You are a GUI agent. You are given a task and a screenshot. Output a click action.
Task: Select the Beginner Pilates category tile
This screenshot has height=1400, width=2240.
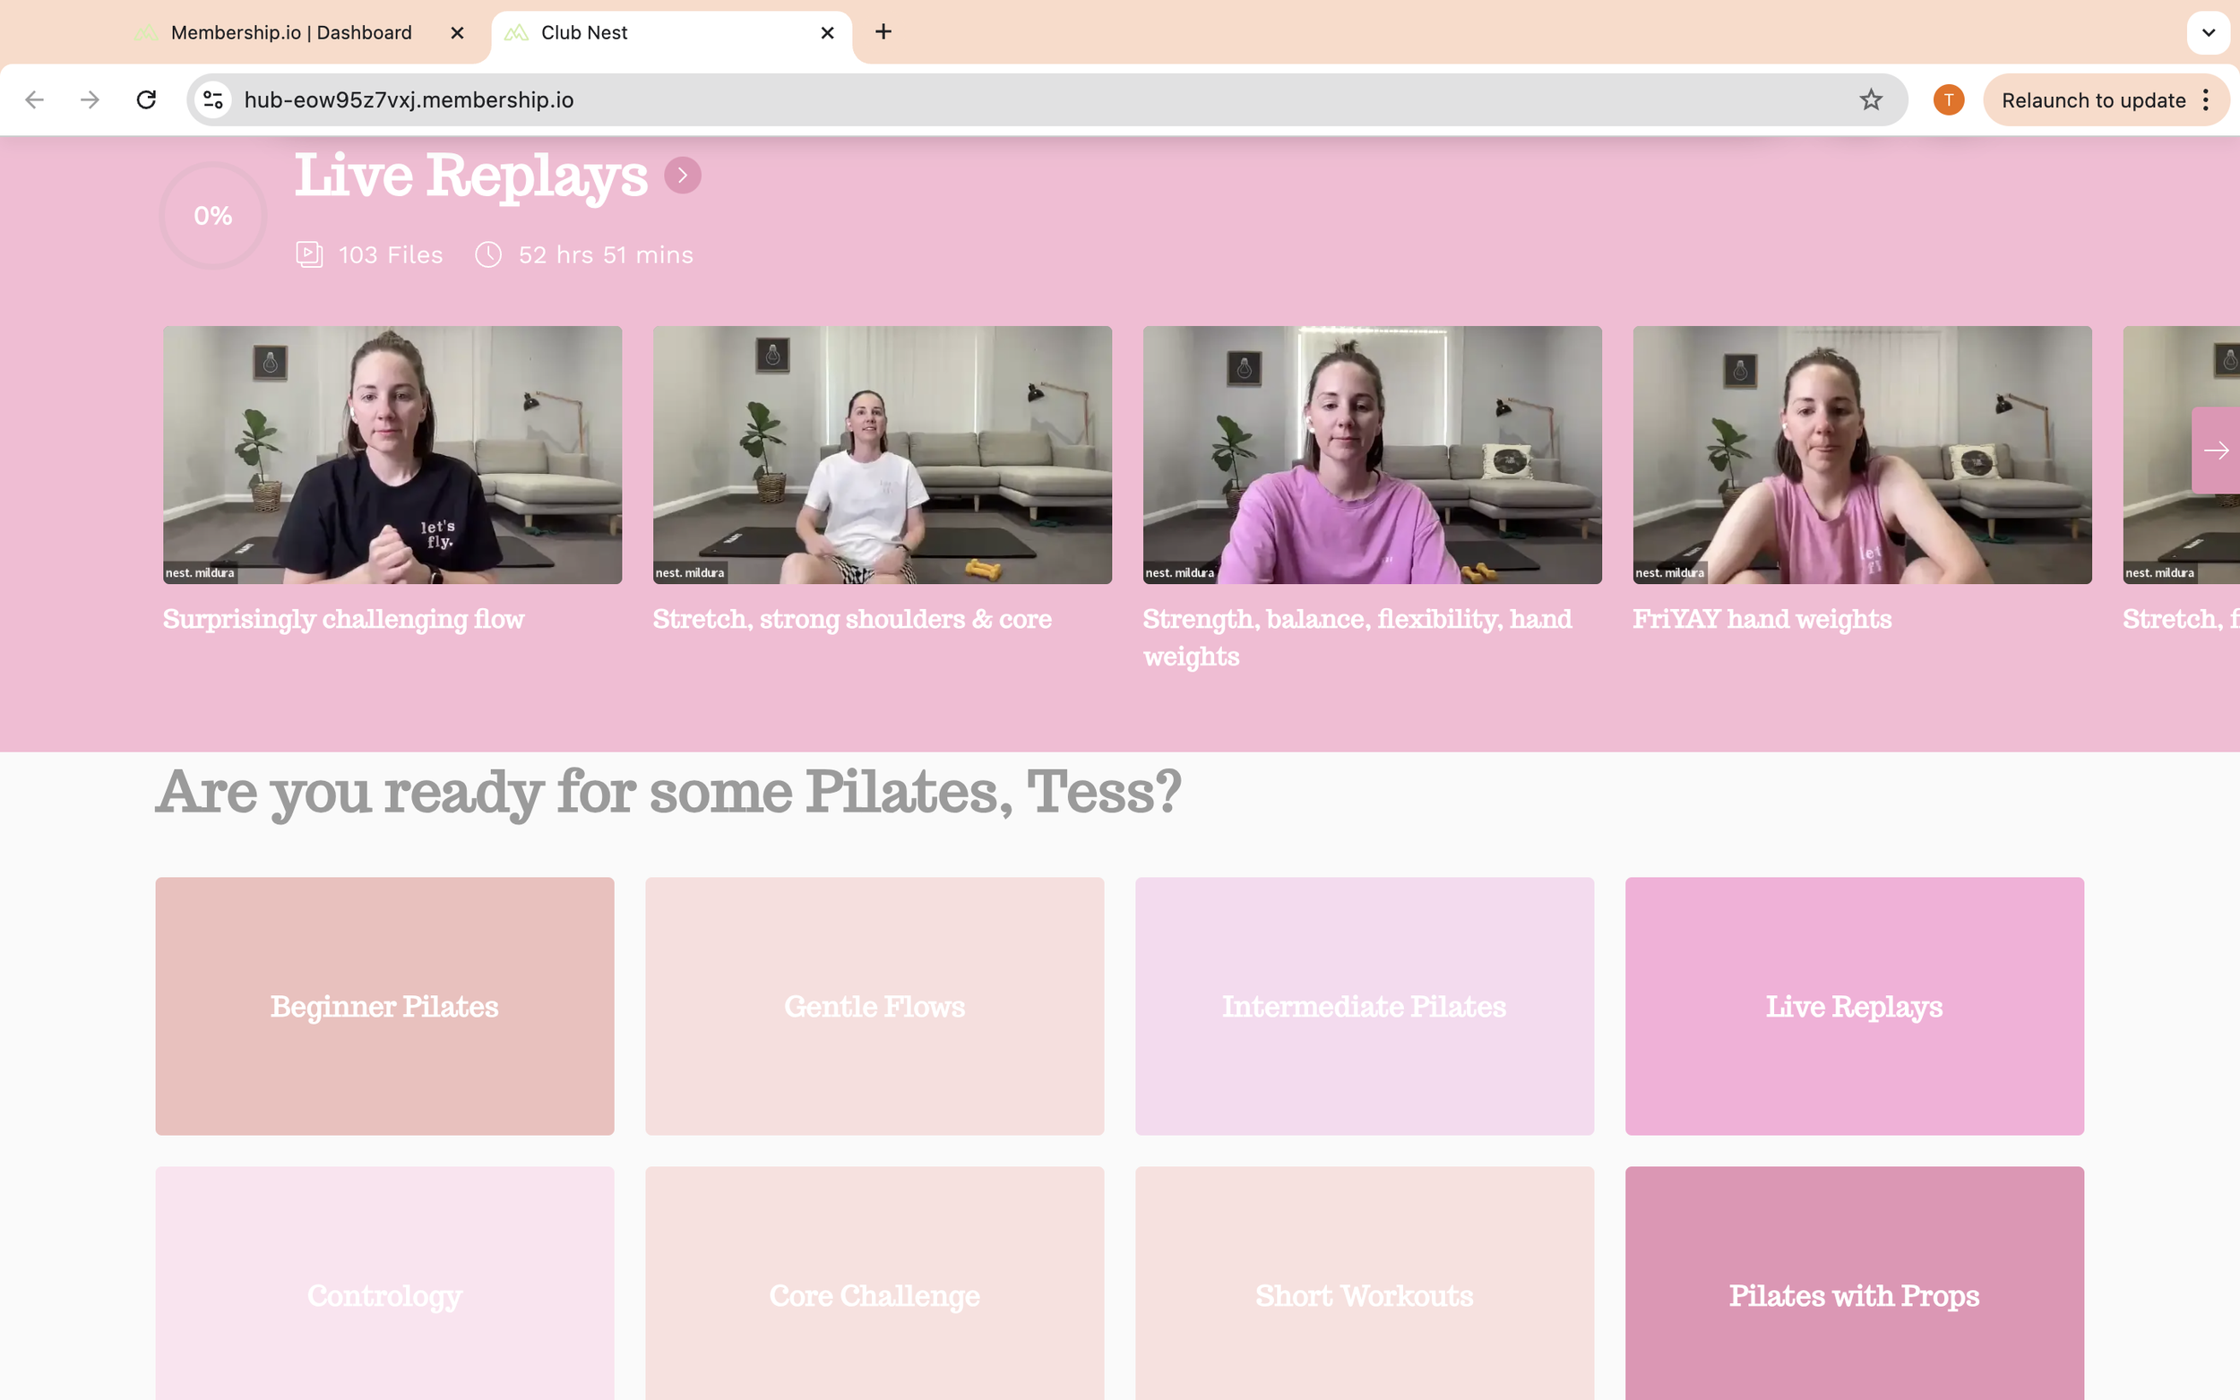(384, 1006)
